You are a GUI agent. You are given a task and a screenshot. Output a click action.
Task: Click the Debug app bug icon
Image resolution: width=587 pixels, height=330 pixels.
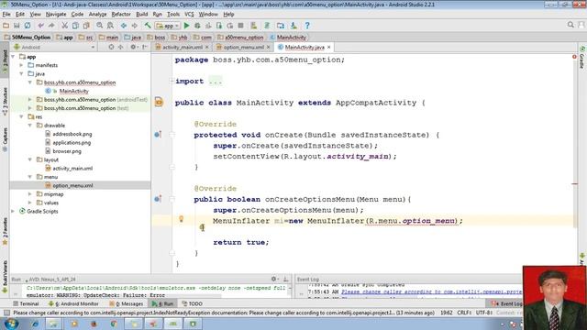[197, 26]
